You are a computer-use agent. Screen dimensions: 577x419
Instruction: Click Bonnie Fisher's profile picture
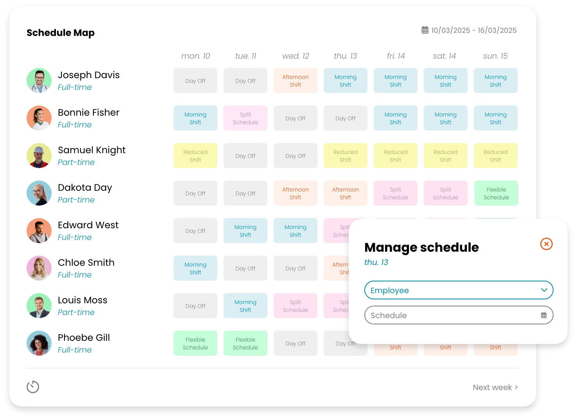pos(39,118)
